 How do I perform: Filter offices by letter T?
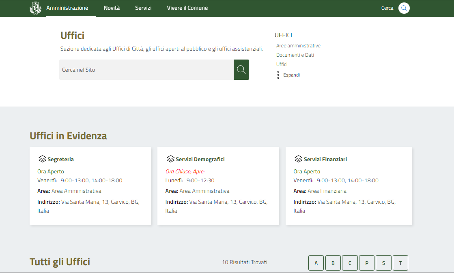coord(400,263)
